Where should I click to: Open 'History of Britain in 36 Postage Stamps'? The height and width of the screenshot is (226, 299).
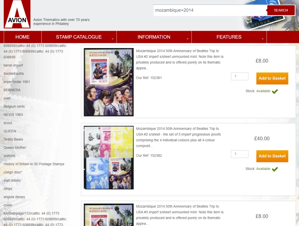[x=34, y=164]
